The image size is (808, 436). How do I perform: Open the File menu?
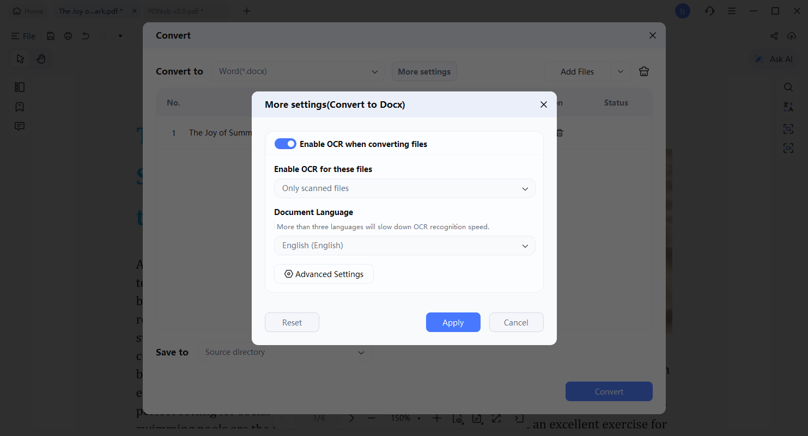coord(23,36)
